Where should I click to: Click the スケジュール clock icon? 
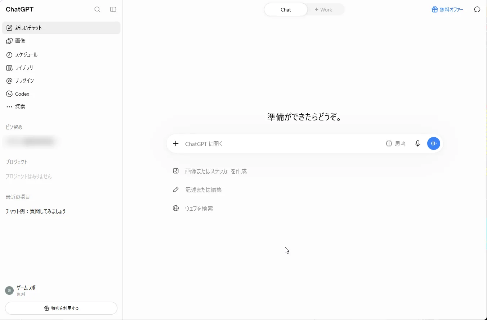[9, 55]
